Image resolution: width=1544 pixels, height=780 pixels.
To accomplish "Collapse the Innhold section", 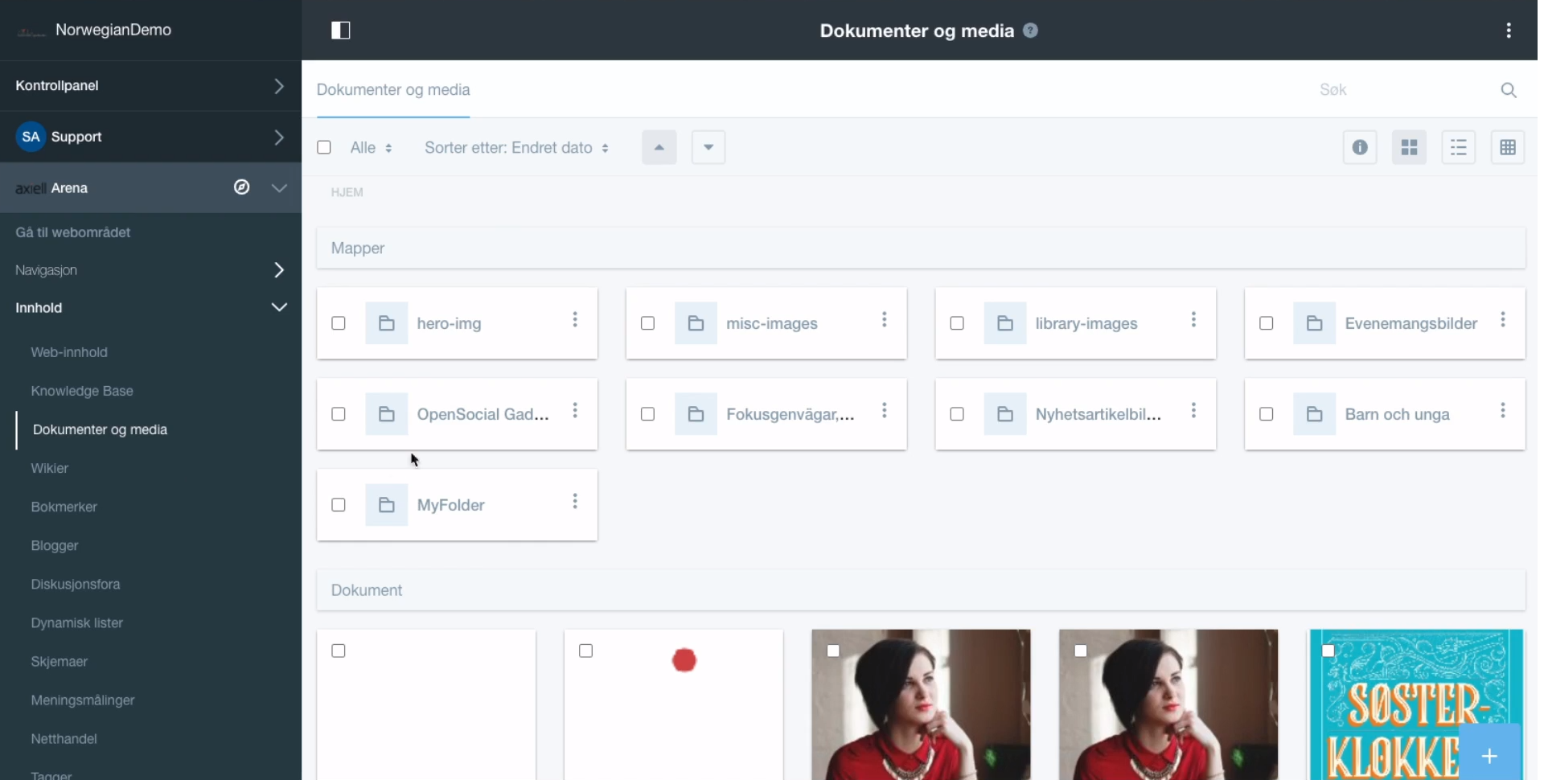I will coord(278,307).
